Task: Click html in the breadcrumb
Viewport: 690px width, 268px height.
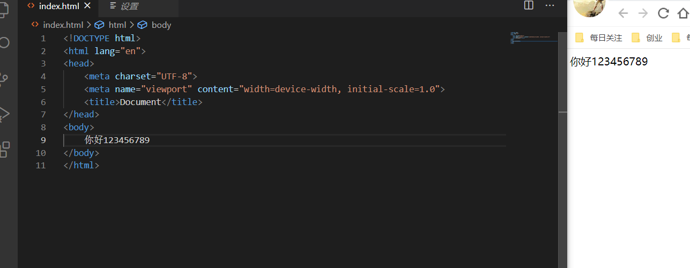Action: coord(117,25)
